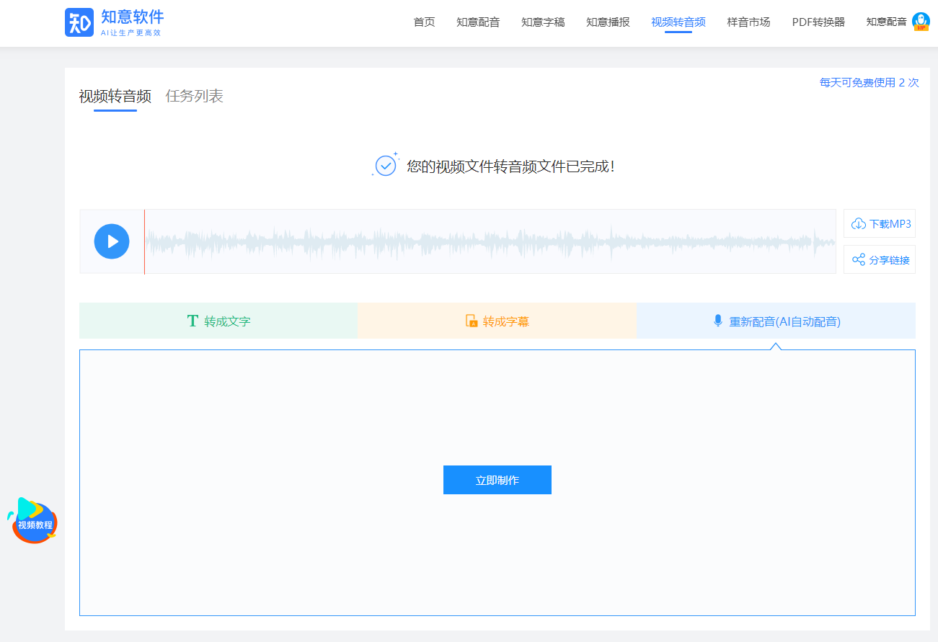The height and width of the screenshot is (642, 938).
Task: Select 重新配音(AI自动配音) option
Action: pyautogui.click(x=776, y=321)
